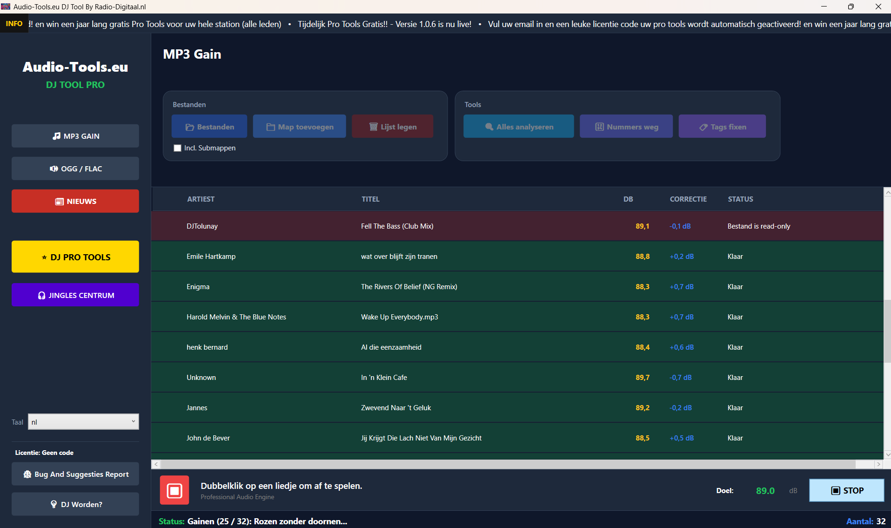Screen dimensions: 891x528
Task: Select the Jannes track row
Action: pyautogui.click(x=517, y=408)
